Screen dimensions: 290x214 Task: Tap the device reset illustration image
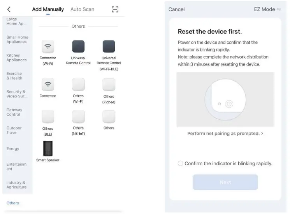(225, 100)
